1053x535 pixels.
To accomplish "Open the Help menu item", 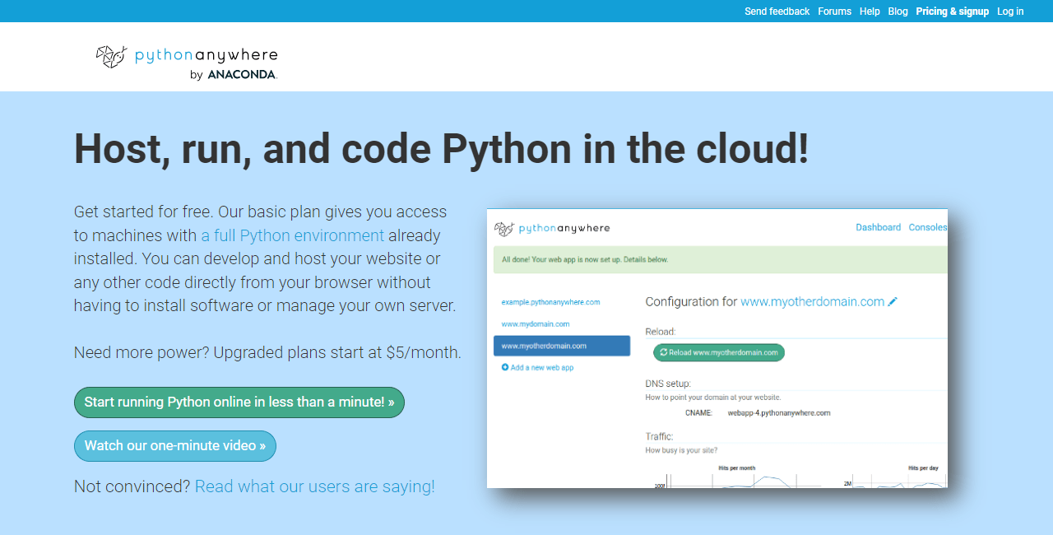I will 870,12.
